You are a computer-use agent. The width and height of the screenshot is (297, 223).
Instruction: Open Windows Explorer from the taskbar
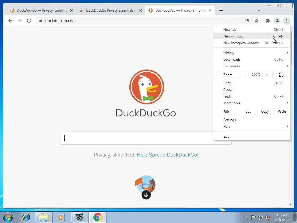[x=44, y=217]
